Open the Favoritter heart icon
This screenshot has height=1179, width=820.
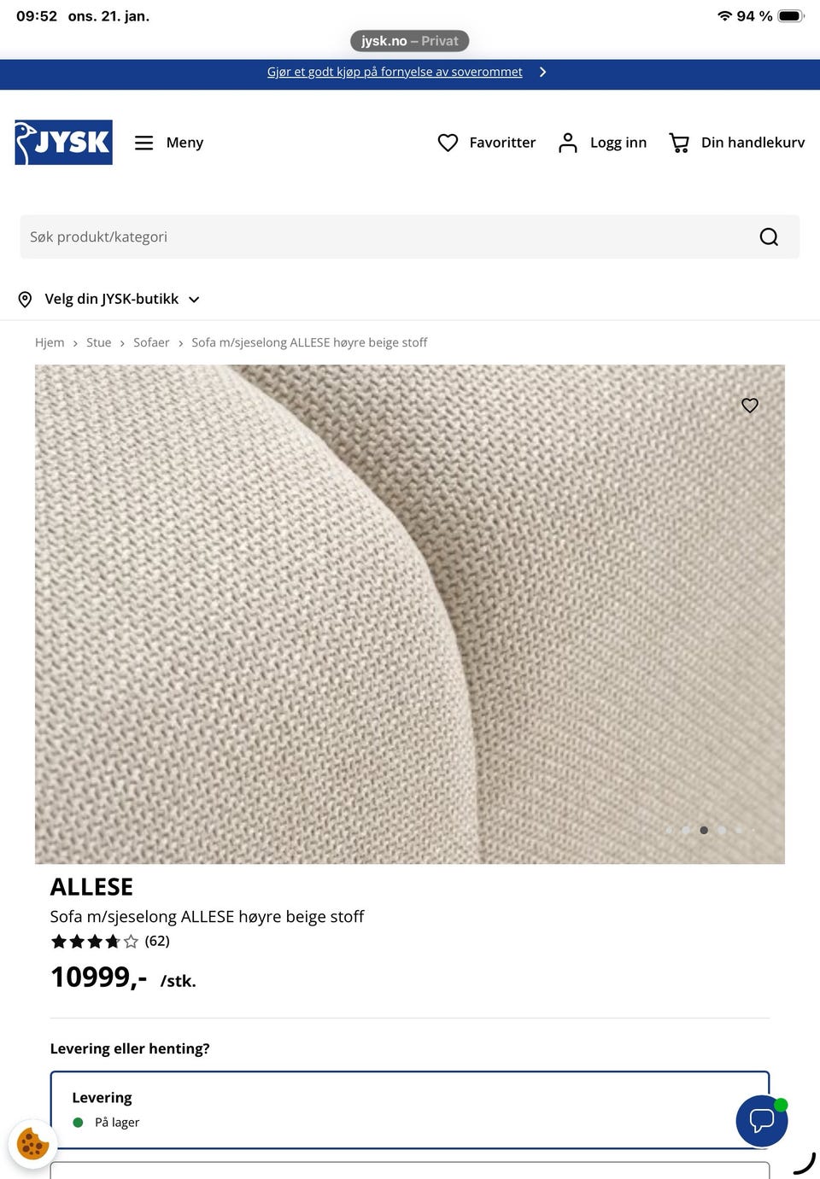(448, 143)
